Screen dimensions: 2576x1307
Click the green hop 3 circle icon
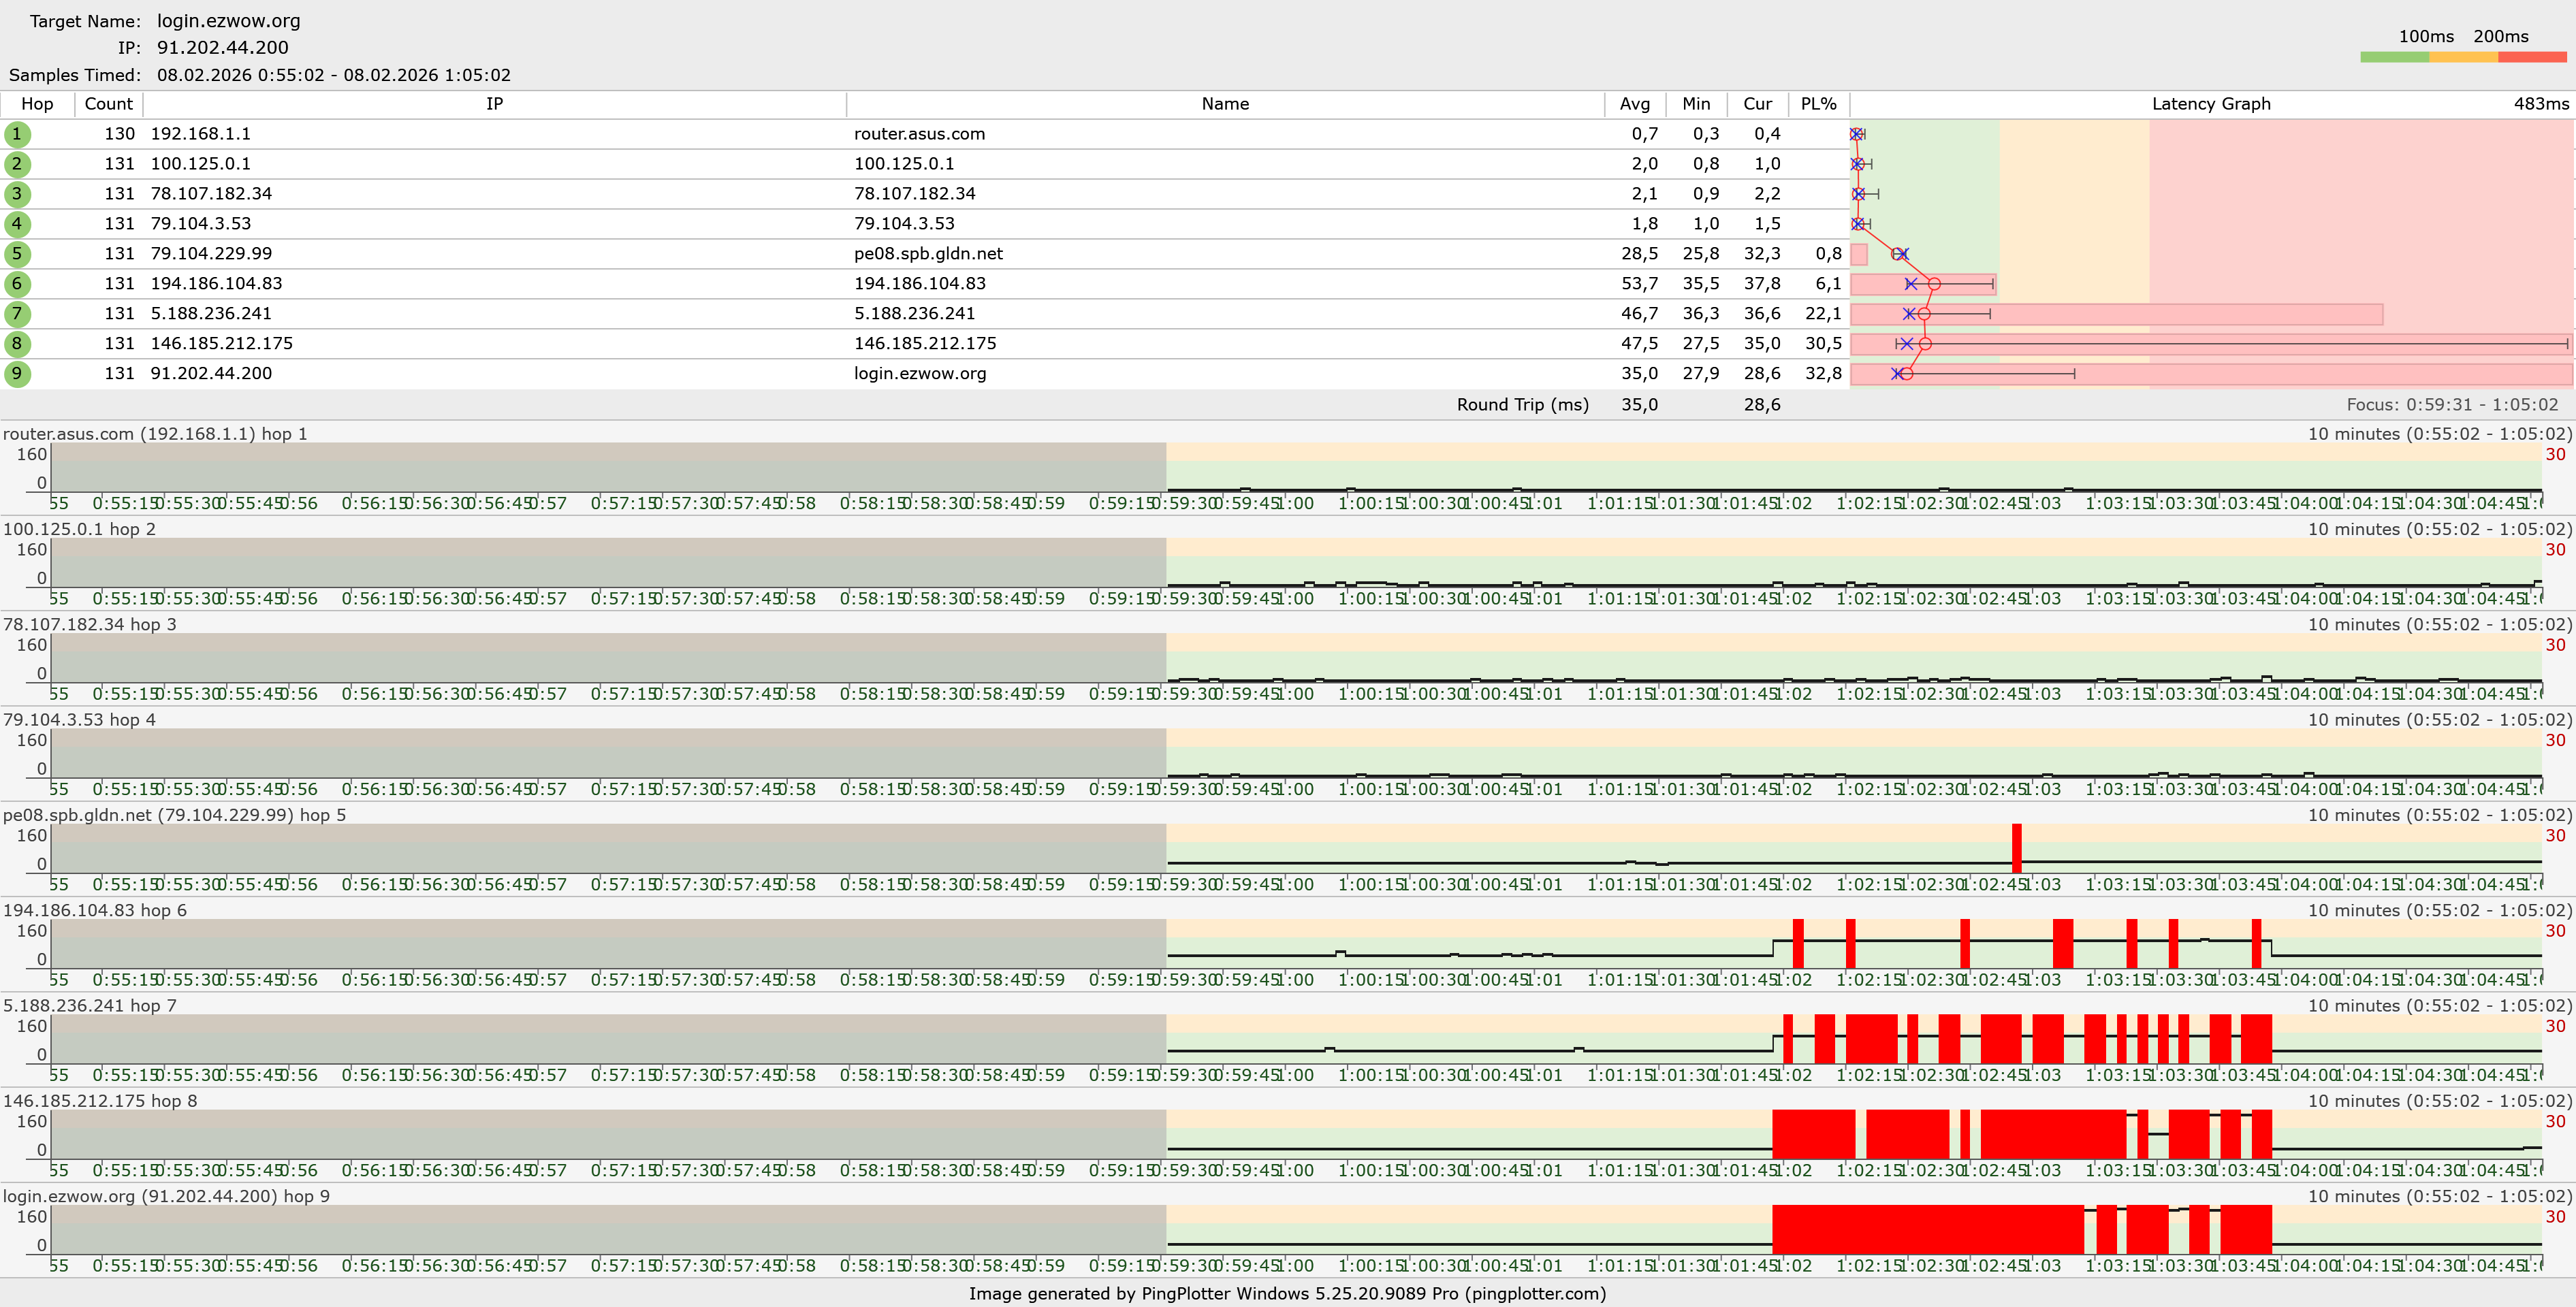click(17, 194)
